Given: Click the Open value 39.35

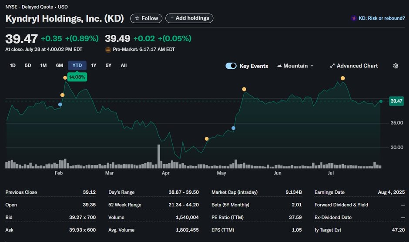Looking at the screenshot, I should click(89, 205).
